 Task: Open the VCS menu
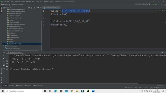(x=41, y=2)
